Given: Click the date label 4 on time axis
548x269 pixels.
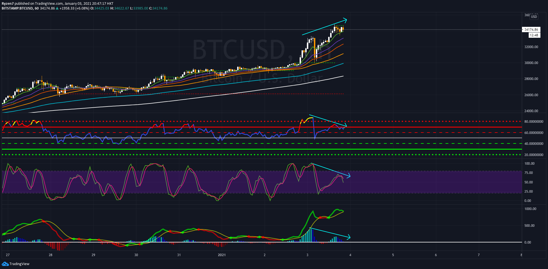Looking at the screenshot, I should point(350,255).
